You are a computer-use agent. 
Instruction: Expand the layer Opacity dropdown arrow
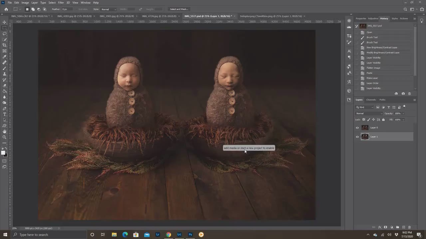point(403,114)
